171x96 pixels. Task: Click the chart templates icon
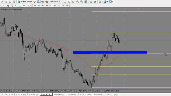110,2
